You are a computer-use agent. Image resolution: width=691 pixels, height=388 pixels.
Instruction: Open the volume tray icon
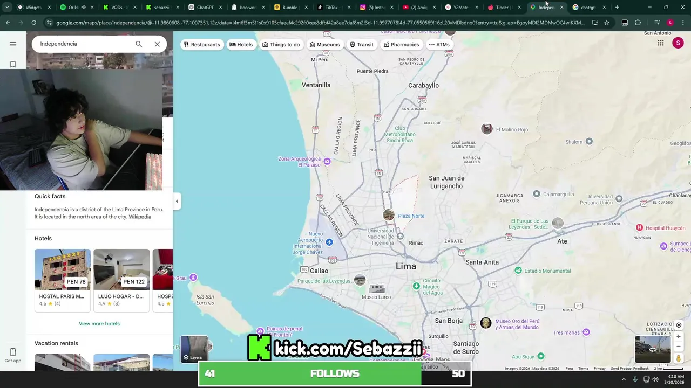point(655,379)
